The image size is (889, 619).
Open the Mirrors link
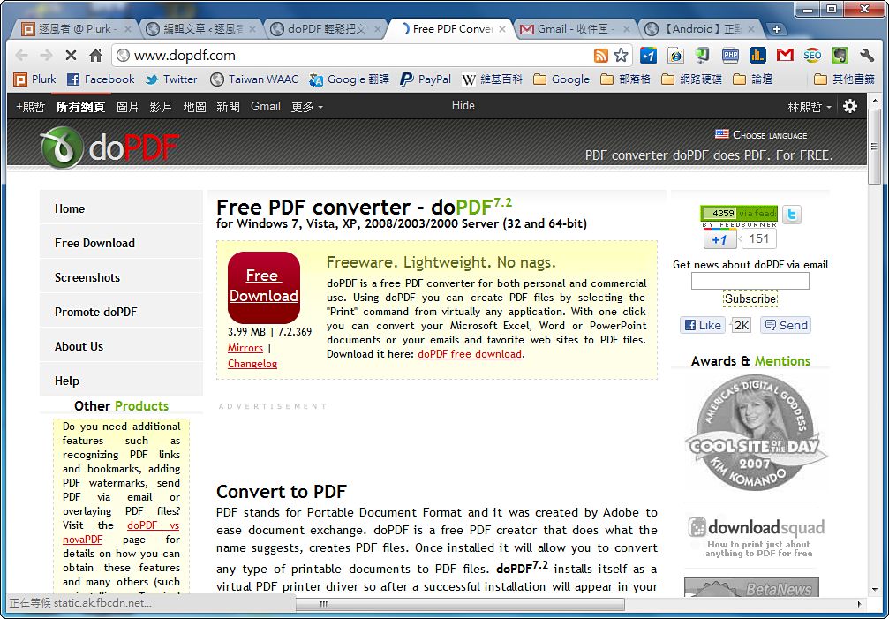pyautogui.click(x=245, y=348)
